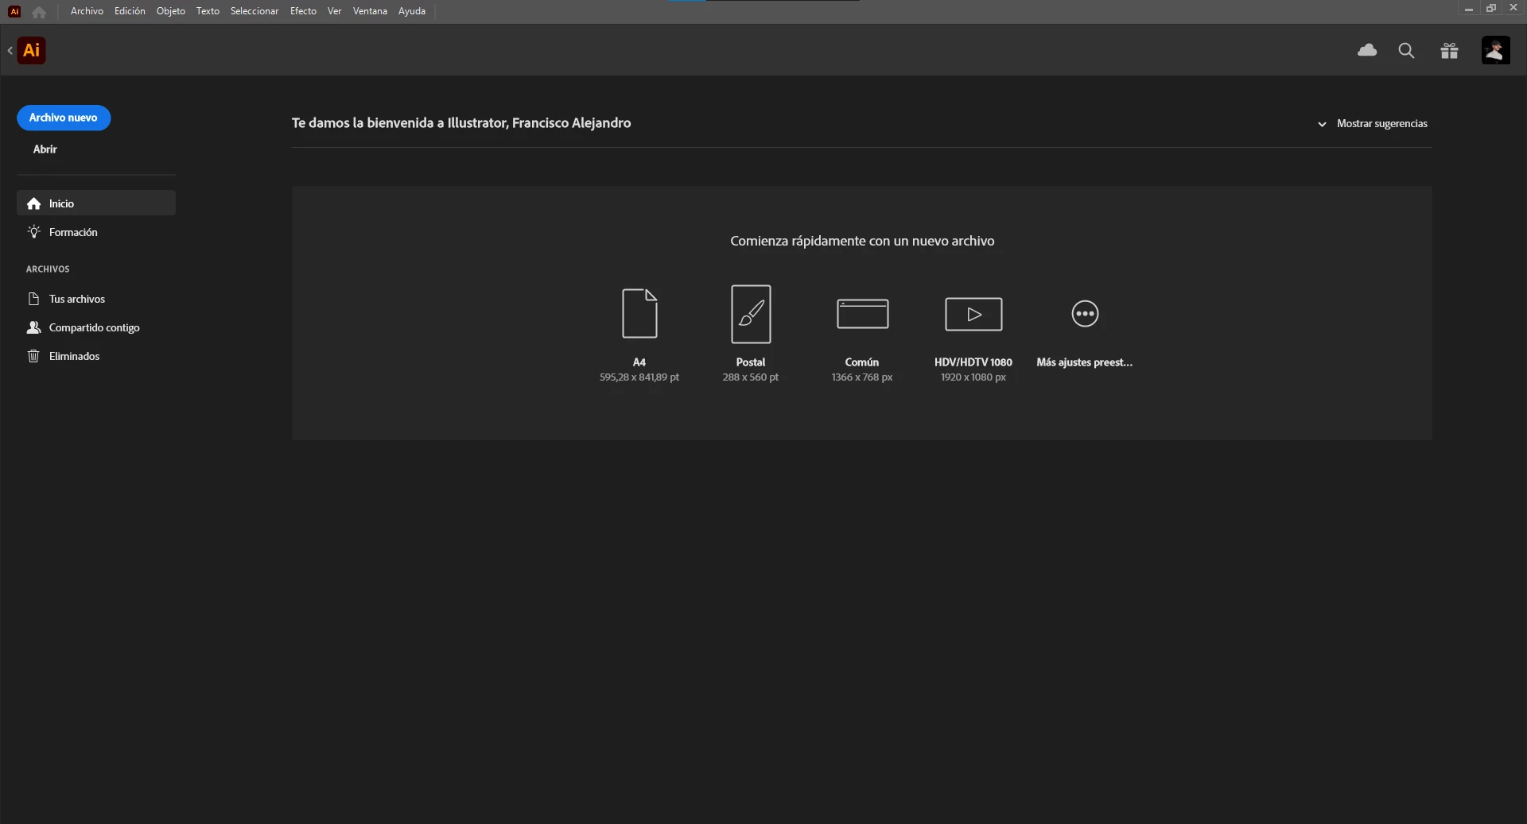Select the Postal preset brush icon

(751, 314)
